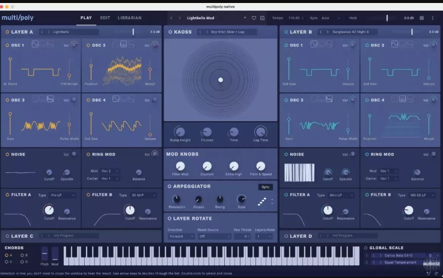Click the Kaoss Lag Time knob
The height and width of the screenshot is (278, 443).
(260, 131)
